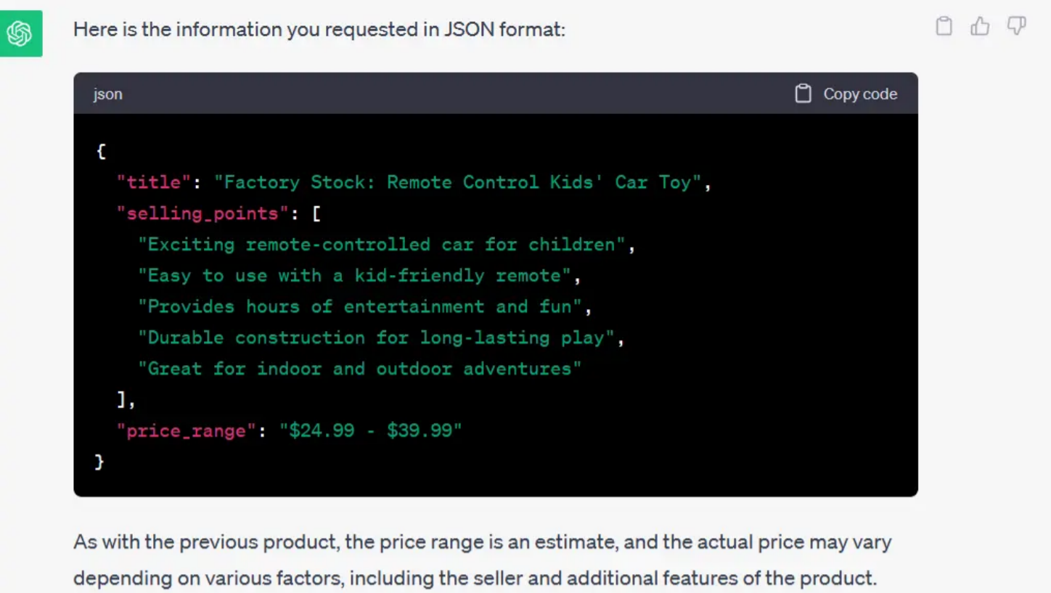The image size is (1051, 593).
Task: Copy the whole response with the clipboard icon
Action: (x=944, y=27)
